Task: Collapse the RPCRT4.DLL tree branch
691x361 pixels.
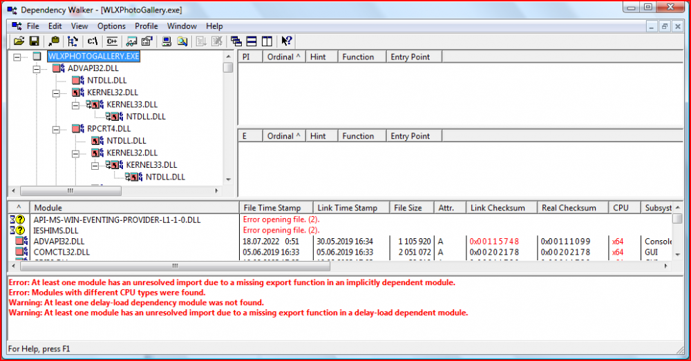Action: (56, 128)
